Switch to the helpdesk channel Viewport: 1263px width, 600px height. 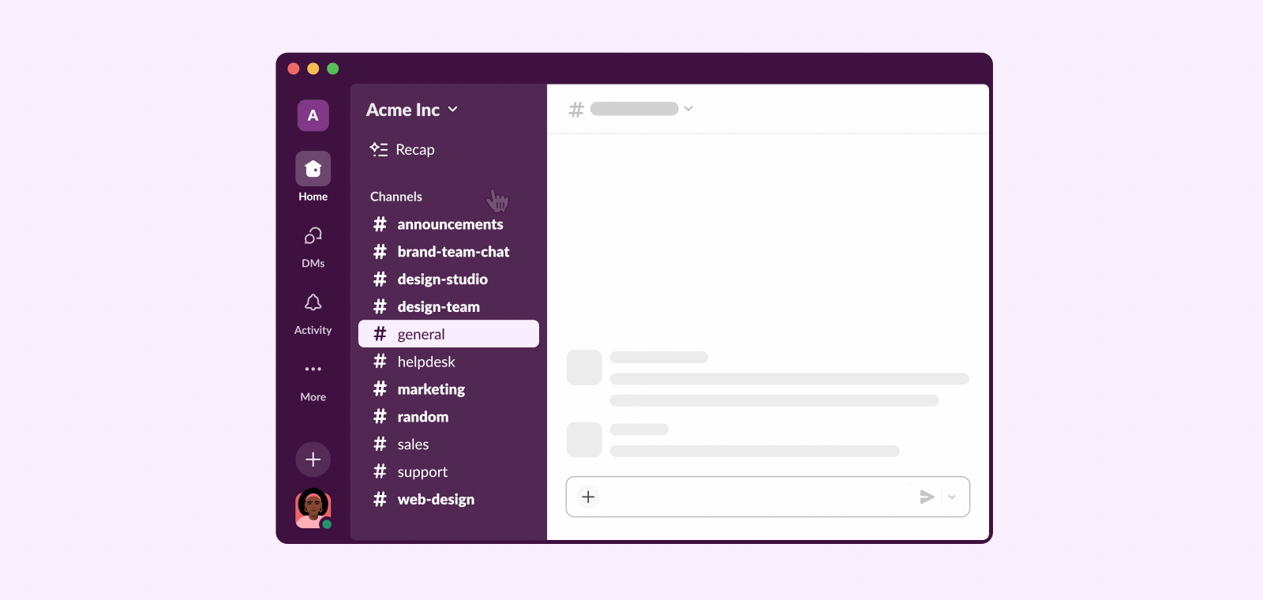point(425,362)
